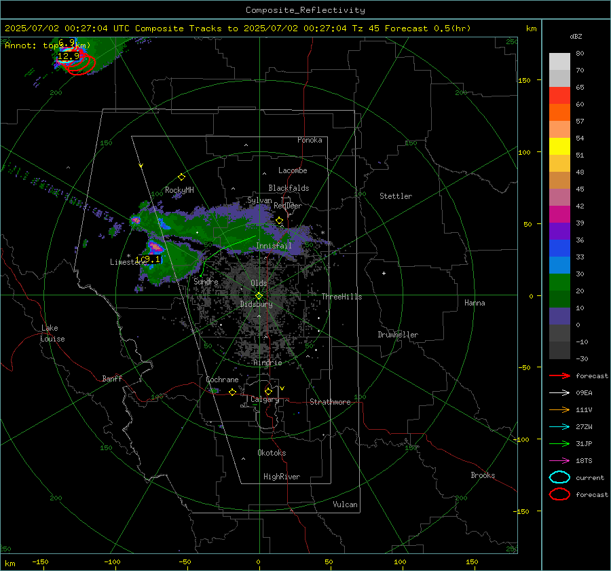Click the RockyMH city label

179,190
